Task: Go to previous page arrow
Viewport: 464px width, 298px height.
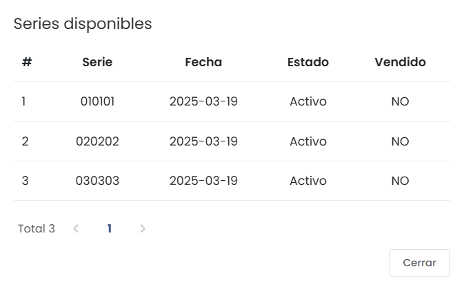Action: pyautogui.click(x=76, y=228)
